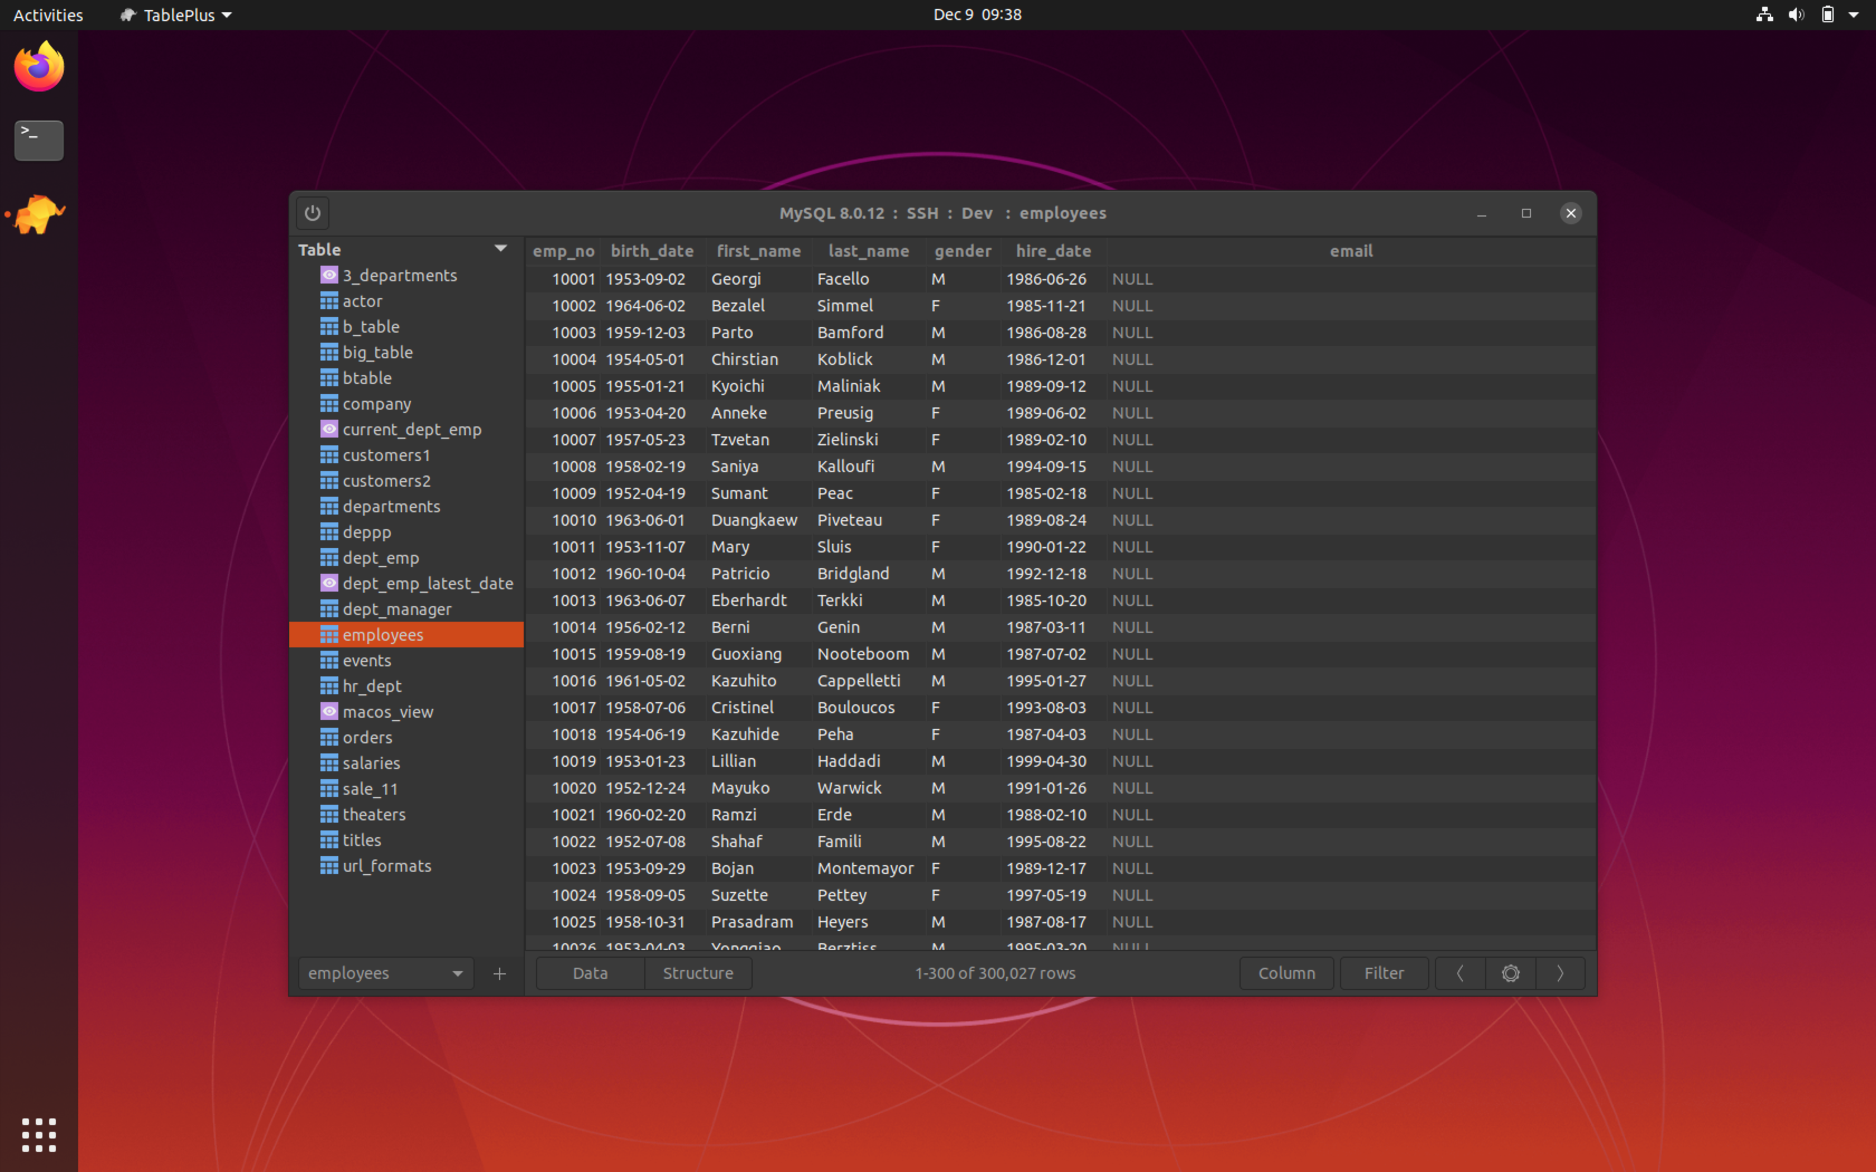The height and width of the screenshot is (1172, 1876).
Task: Click the employees table in sidebar
Action: (x=382, y=633)
